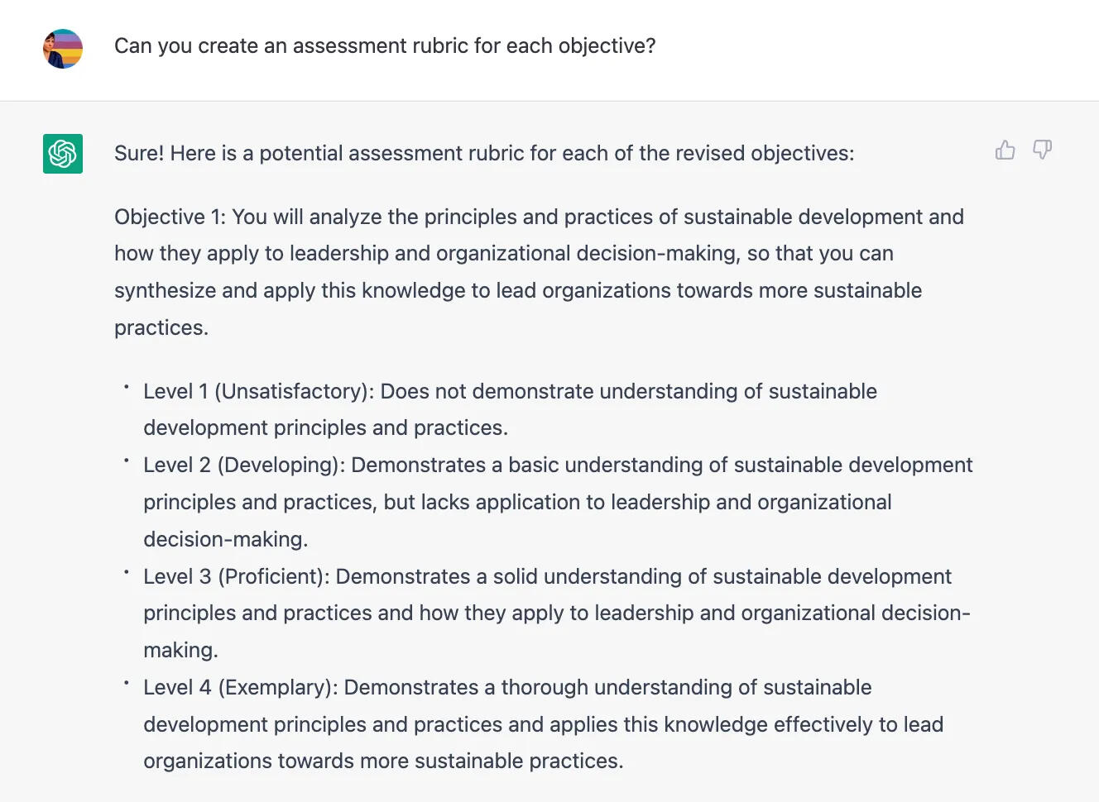Click the bullet point before Level 3
Image resolution: width=1099 pixels, height=802 pixels.
[x=127, y=571]
